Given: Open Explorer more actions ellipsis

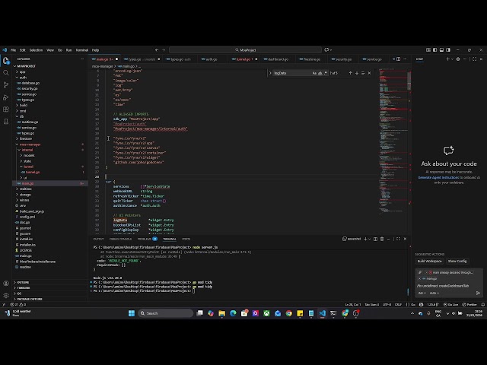Looking at the screenshot, I should [x=82, y=59].
